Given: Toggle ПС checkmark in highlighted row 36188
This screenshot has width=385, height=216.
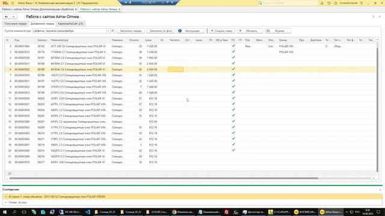Looking at the screenshot, I should click(233, 70).
